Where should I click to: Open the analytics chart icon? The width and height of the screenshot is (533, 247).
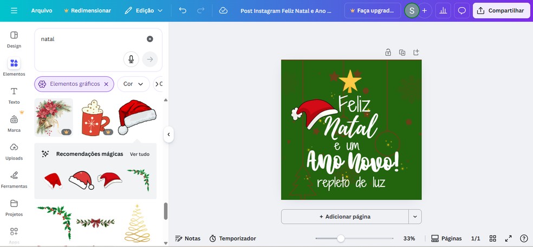[443, 10]
